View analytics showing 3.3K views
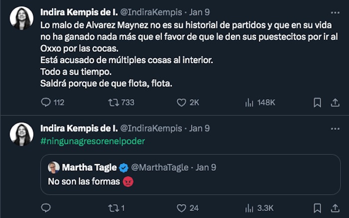Viewport: 349px width, 218px height. 250,208
